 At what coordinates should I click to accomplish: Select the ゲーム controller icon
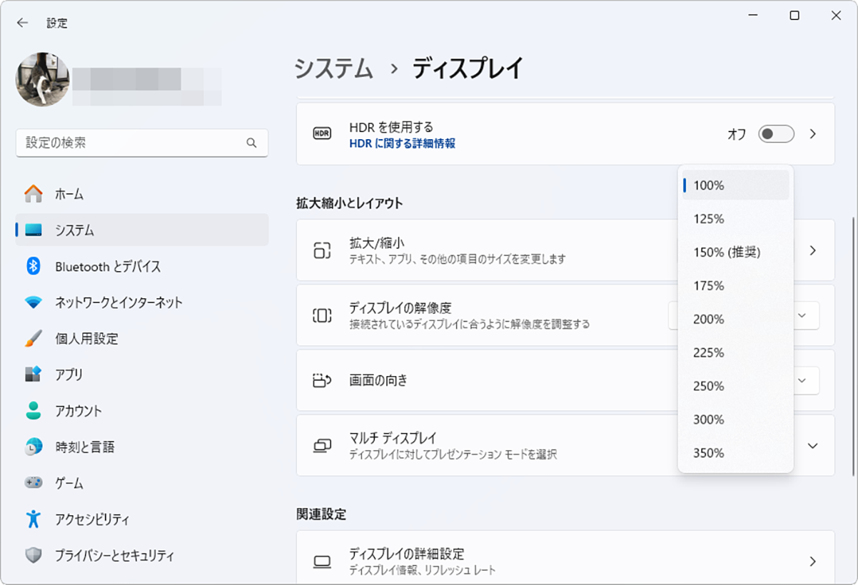coord(34,483)
